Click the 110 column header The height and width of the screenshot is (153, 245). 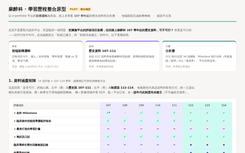[158, 105]
